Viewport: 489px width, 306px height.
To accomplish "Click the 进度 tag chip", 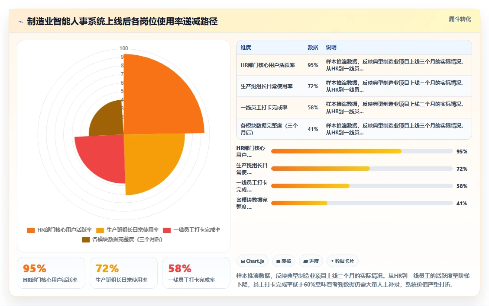I will [x=311, y=261].
